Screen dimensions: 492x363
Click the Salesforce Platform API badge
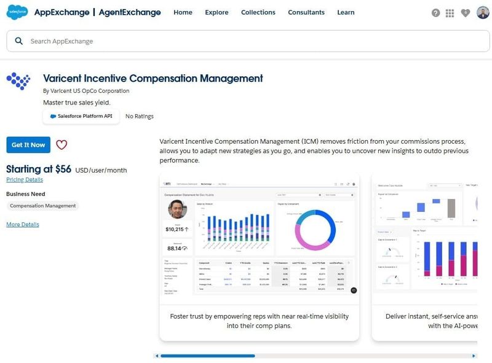81,116
